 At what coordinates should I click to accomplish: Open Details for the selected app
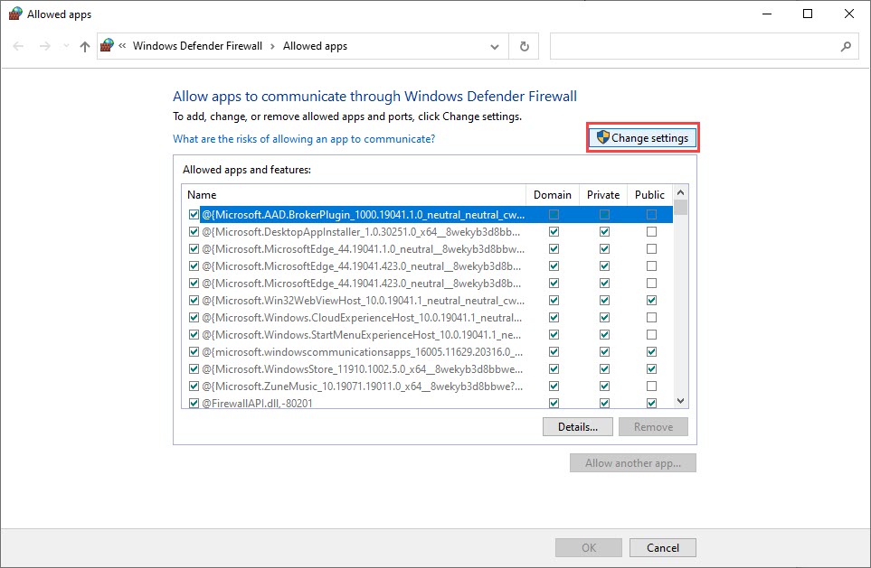[x=578, y=426]
